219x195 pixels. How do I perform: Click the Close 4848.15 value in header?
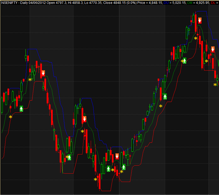(x=114, y=2)
